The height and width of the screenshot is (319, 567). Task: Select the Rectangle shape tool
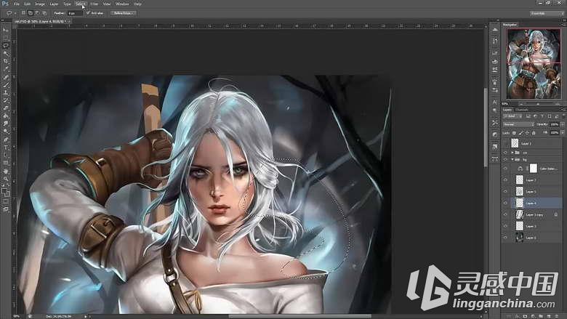tap(5, 163)
